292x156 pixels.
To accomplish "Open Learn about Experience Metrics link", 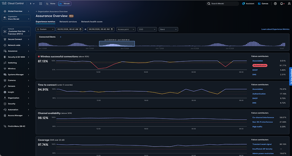I will [x=275, y=29].
